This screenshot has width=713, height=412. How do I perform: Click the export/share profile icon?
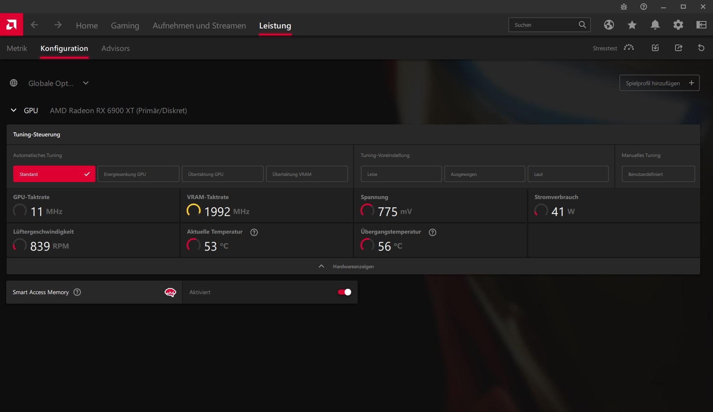pyautogui.click(x=678, y=48)
